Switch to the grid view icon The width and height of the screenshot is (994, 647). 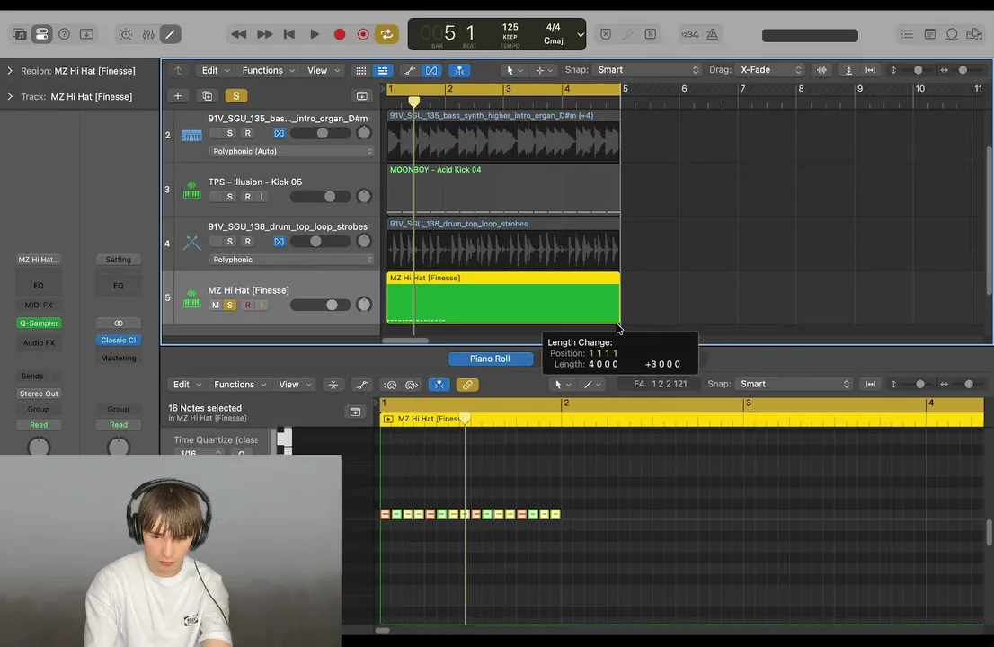coord(360,70)
